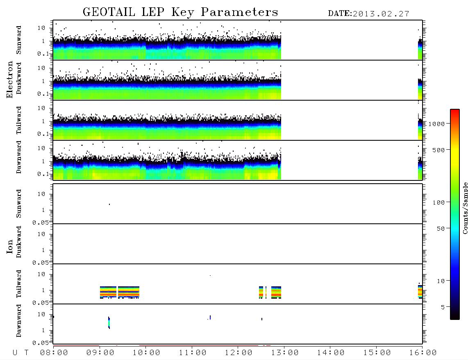The width and height of the screenshot is (468, 360).
Task: Click the Ion Dawnward data streak near 09:10
Action: click(109, 323)
